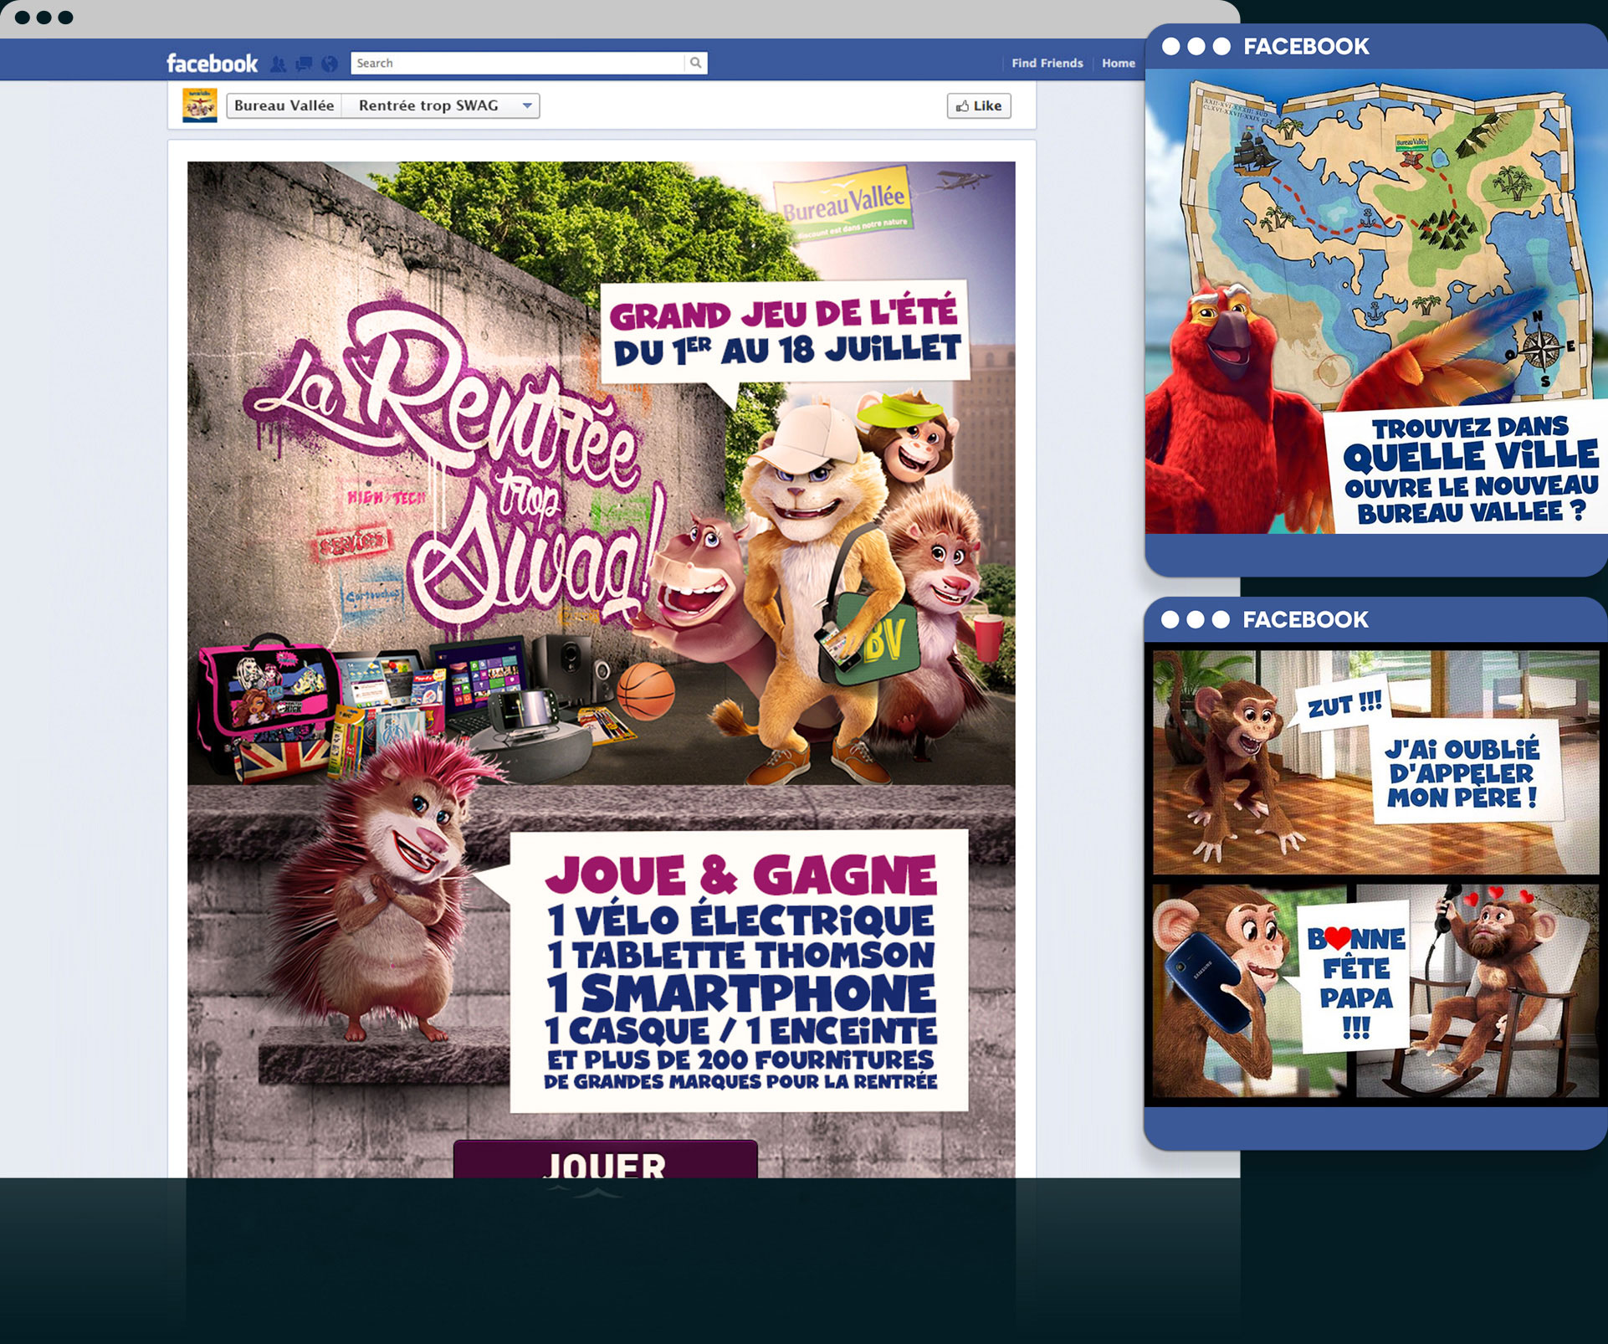1608x1344 pixels.
Task: Click the Bureau Vallée page thumbnail
Action: pos(200,105)
